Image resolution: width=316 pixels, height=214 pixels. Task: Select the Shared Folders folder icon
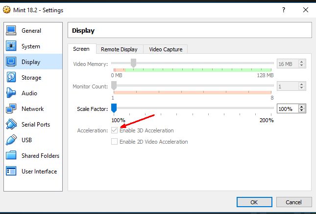pyautogui.click(x=11, y=155)
